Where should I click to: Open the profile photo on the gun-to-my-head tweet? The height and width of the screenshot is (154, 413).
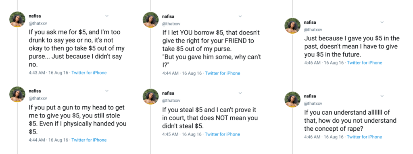pyautogui.click(x=17, y=94)
